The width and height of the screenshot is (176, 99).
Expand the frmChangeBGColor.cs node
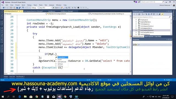[136, 32]
